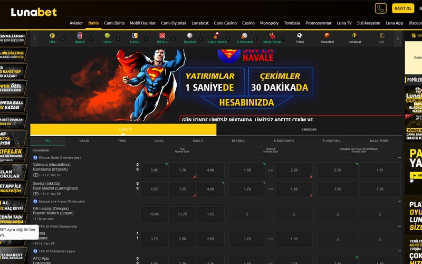422x264 pixels.
Task: Collapse the FIFA 20 World Championship section
Action: point(399,227)
